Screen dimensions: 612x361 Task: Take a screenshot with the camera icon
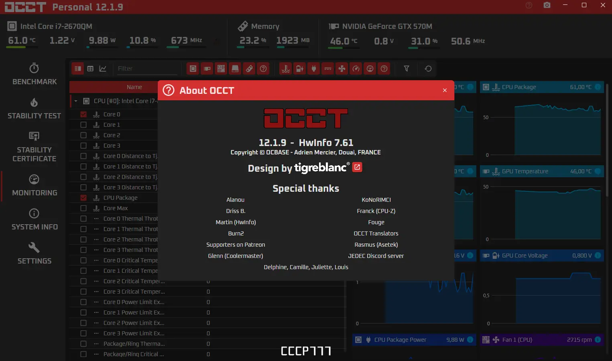pyautogui.click(x=547, y=5)
